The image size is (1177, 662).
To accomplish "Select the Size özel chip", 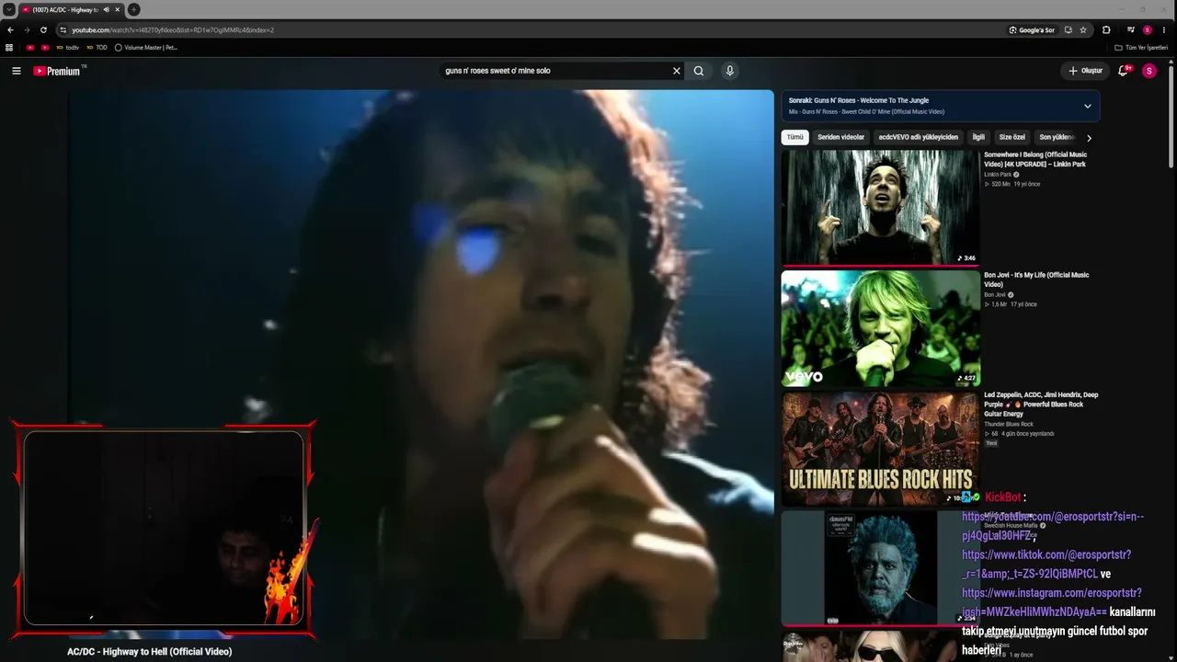I will tap(1012, 137).
